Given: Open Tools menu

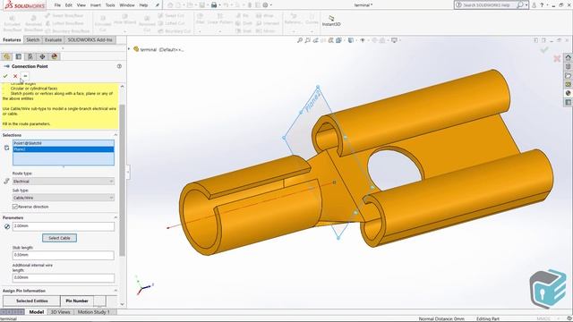Looking at the screenshot, I should [x=110, y=5].
